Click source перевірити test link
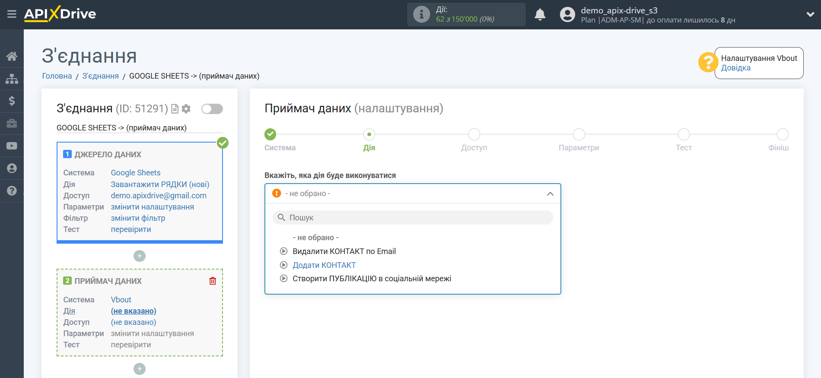This screenshot has height=378, width=821. [x=131, y=229]
